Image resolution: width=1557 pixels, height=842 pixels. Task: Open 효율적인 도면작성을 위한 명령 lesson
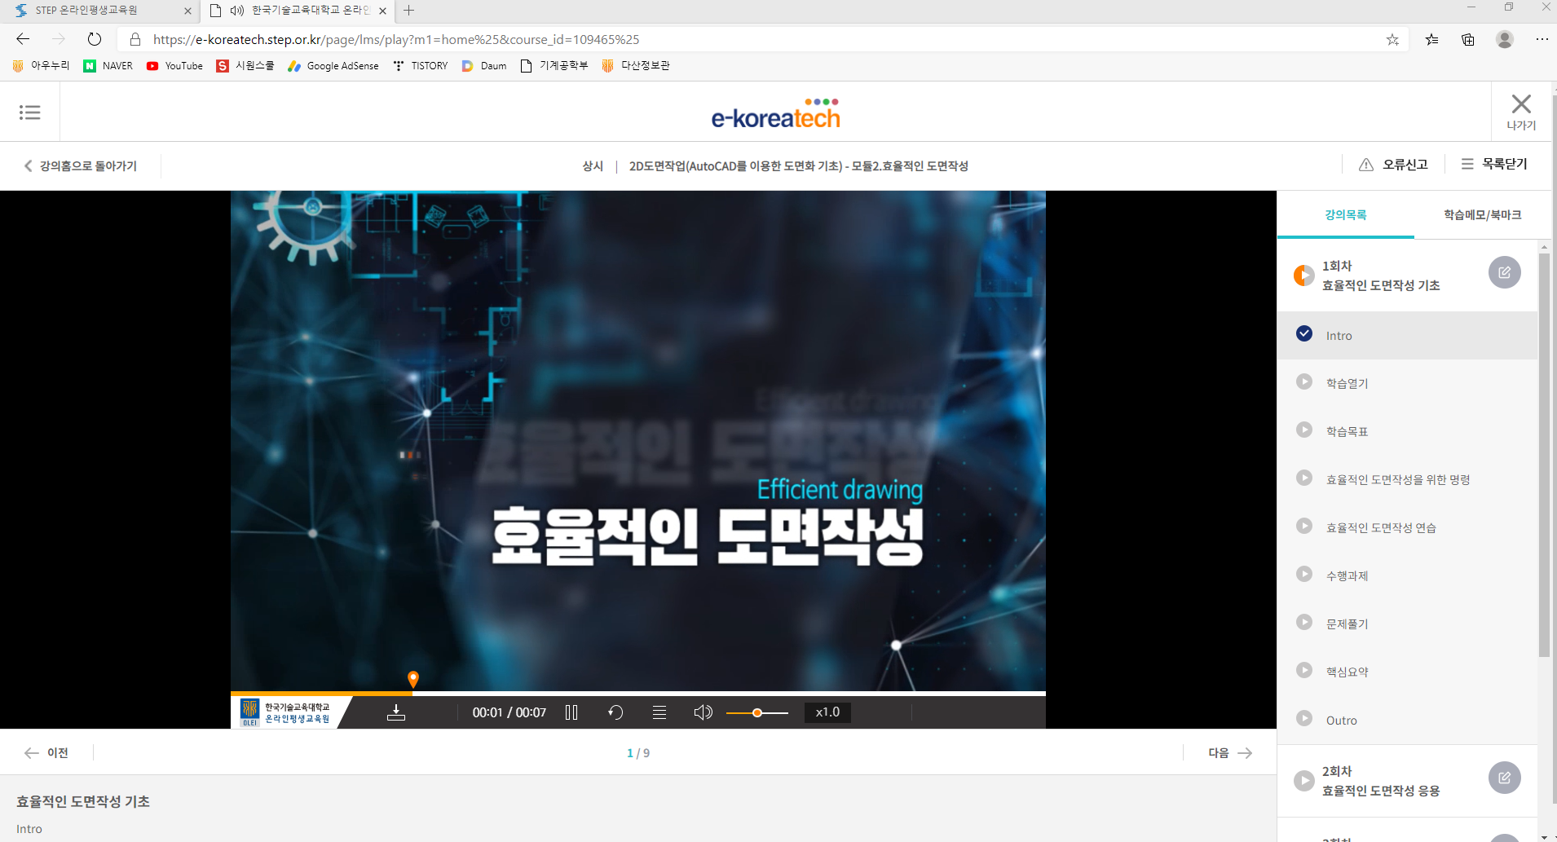point(1407,479)
